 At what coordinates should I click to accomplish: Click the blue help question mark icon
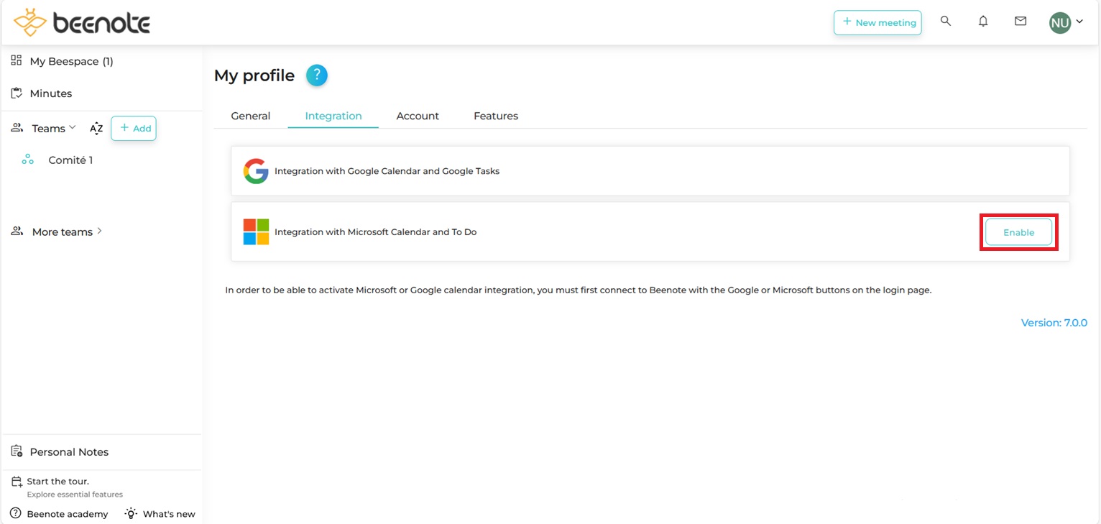[x=317, y=75]
